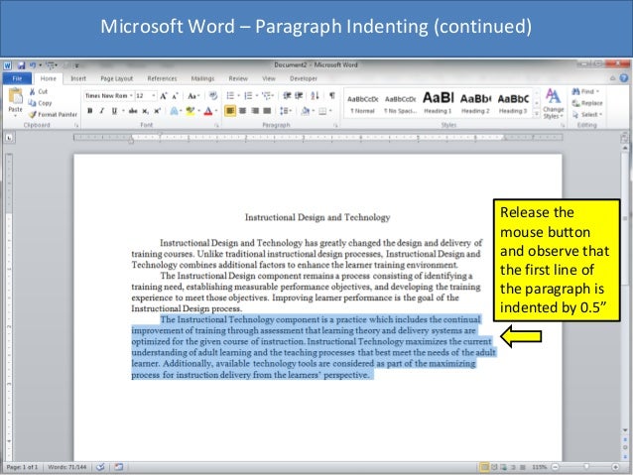Open the Find dropdown arrow
This screenshot has width=633, height=475.
(598, 91)
